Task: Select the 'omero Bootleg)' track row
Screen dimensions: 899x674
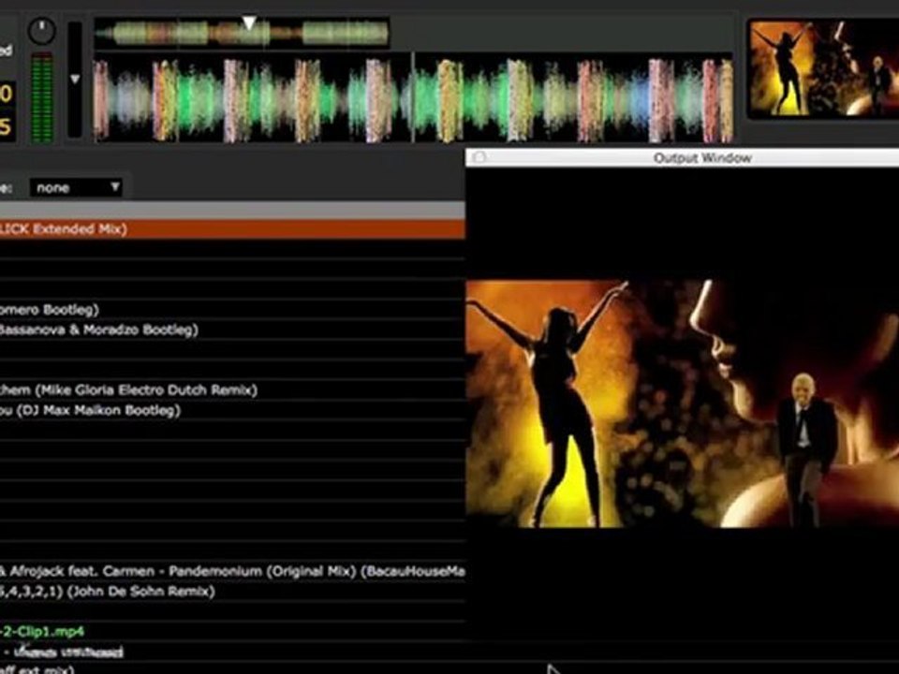Action: [x=232, y=310]
